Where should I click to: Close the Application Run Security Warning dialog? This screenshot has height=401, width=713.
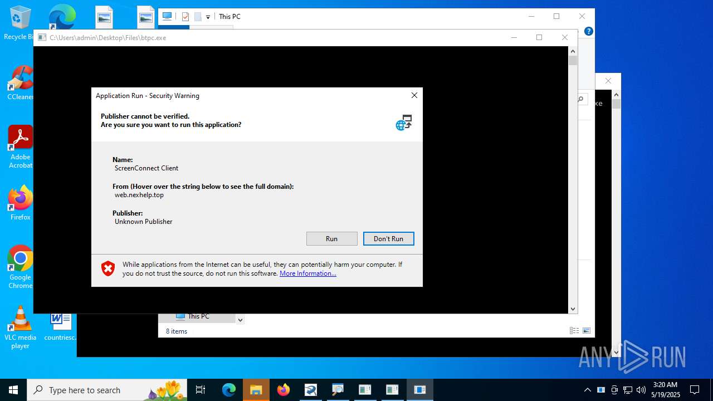414,95
